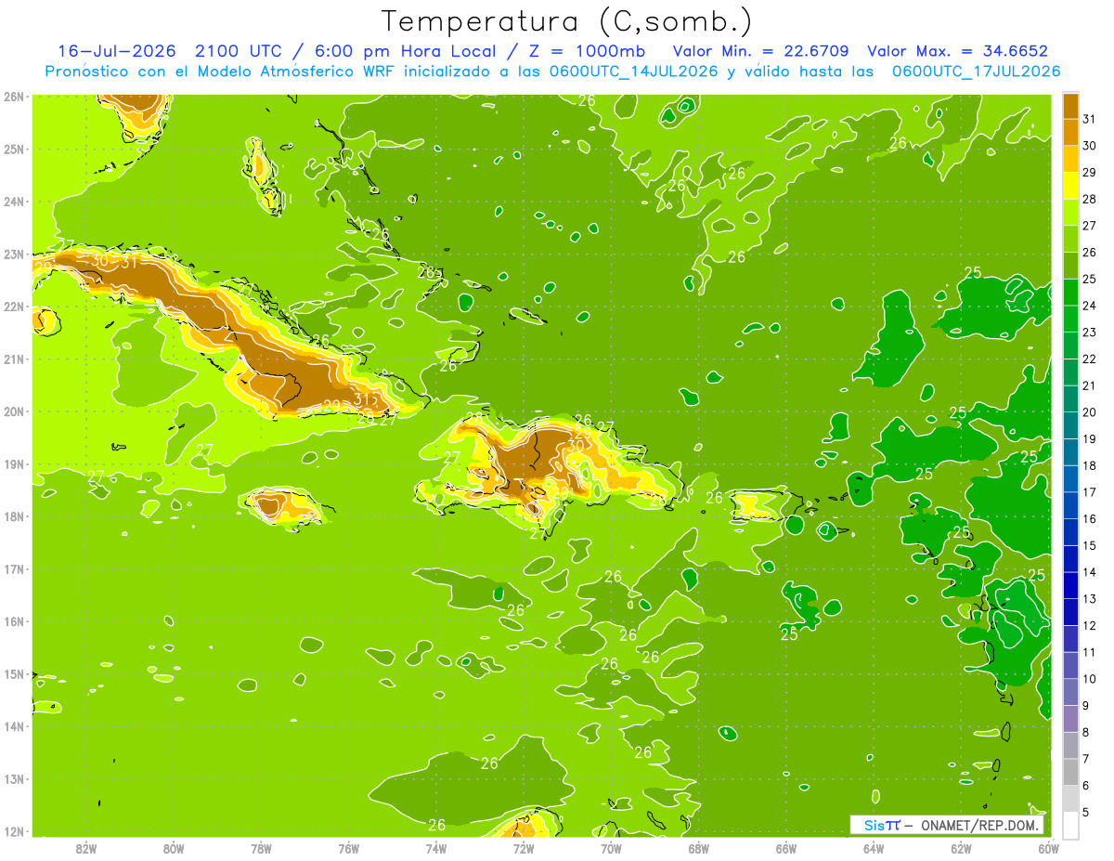Click the "Valor Min. = 22.6709" readout

tap(759, 52)
